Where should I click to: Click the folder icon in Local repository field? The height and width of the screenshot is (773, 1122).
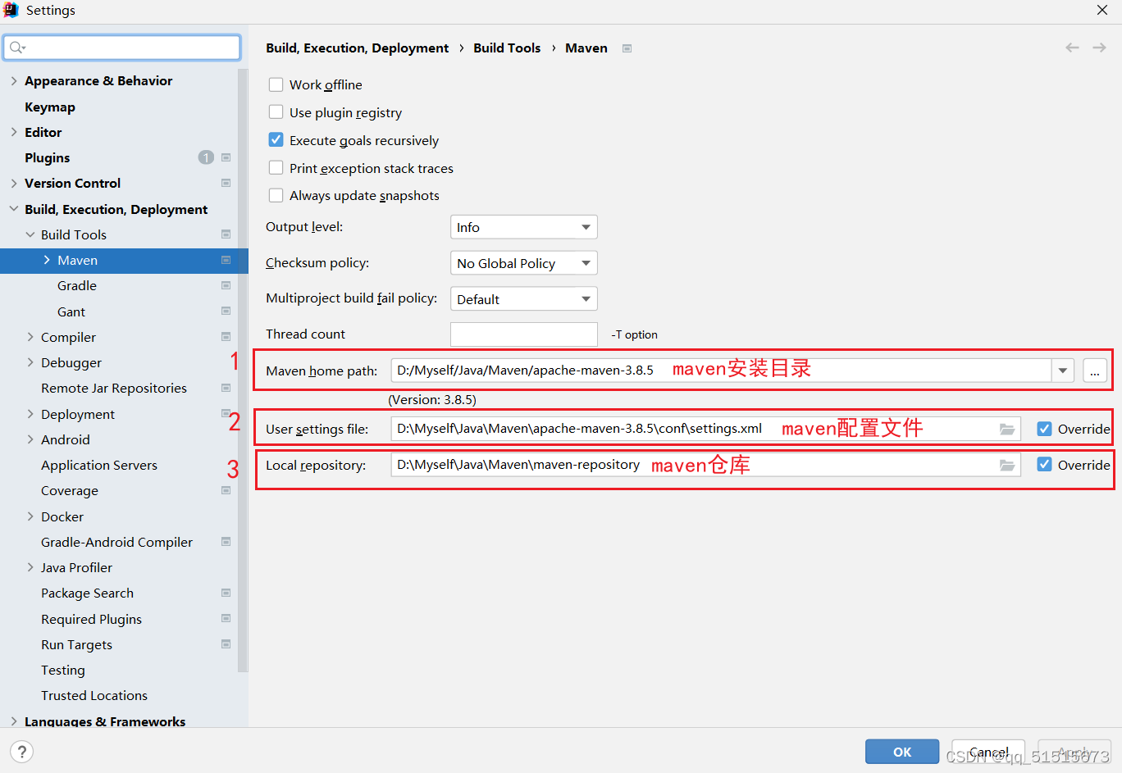[1007, 465]
